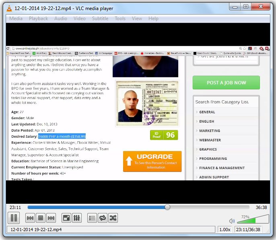The height and width of the screenshot is (240, 276).
Task: Pause playback with the pause button
Action: coord(14,218)
